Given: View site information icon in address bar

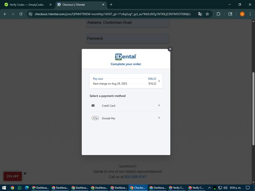Looking at the screenshot, I should [30, 14].
